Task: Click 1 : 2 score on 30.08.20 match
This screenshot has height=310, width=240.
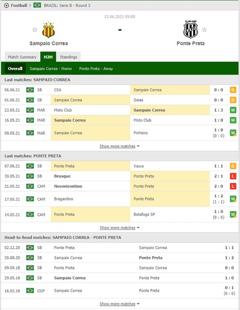Action: tap(229, 258)
